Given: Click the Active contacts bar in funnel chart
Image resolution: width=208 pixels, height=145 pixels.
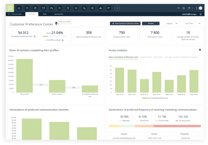Looking at the screenshot, I should click(57, 86).
